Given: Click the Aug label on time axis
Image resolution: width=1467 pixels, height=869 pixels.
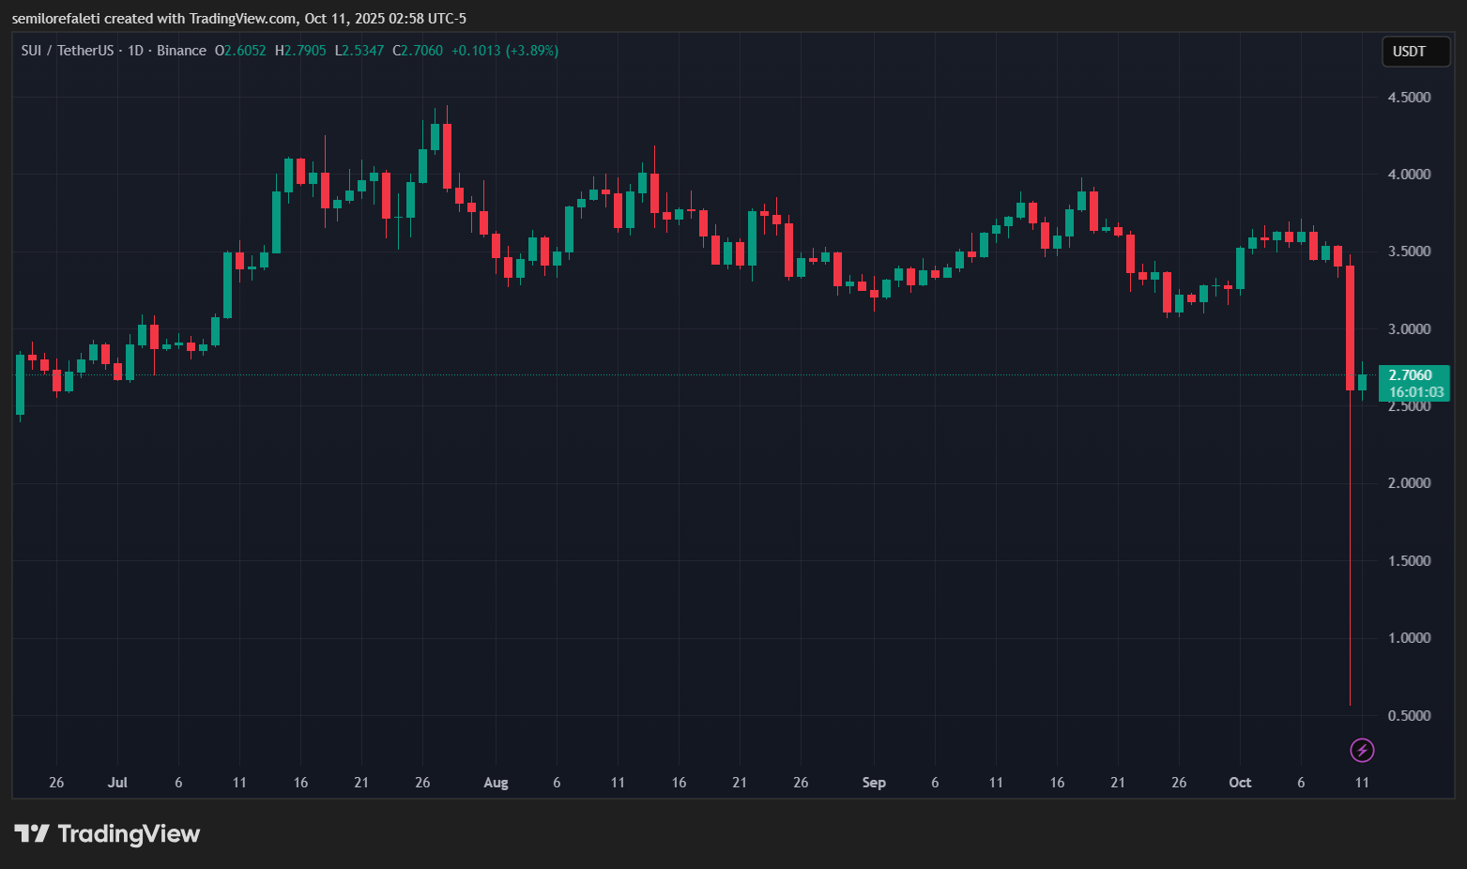Looking at the screenshot, I should (x=496, y=783).
